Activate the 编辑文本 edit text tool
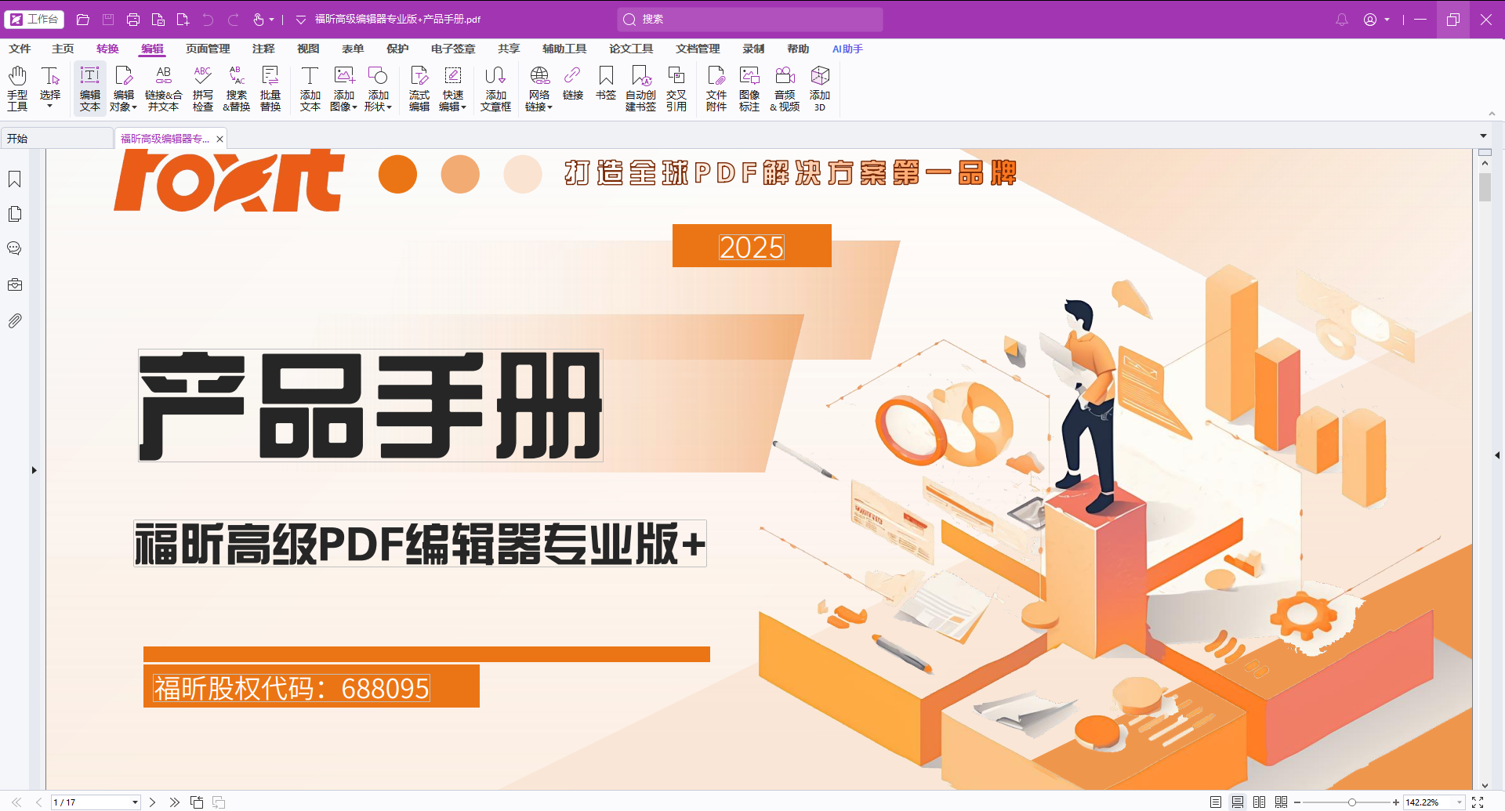 pos(90,89)
